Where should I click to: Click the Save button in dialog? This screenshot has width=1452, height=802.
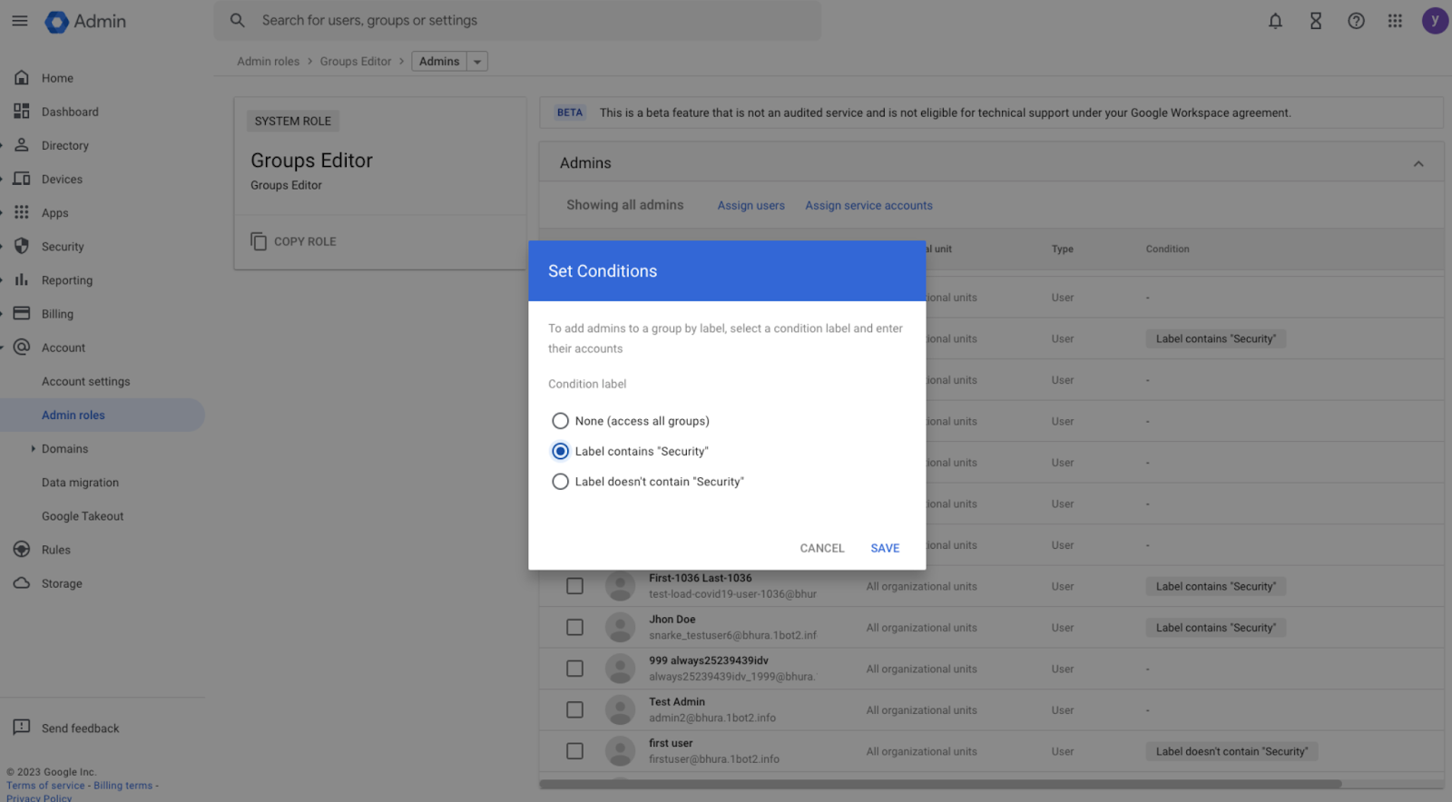point(885,548)
